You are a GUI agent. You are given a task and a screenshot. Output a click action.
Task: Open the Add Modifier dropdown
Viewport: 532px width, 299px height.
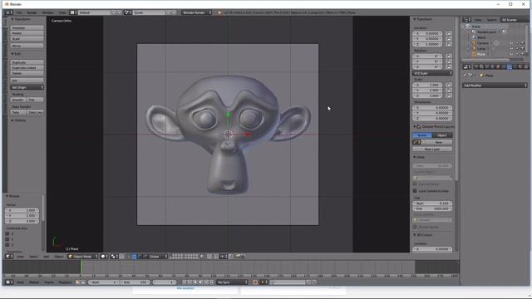click(x=495, y=86)
